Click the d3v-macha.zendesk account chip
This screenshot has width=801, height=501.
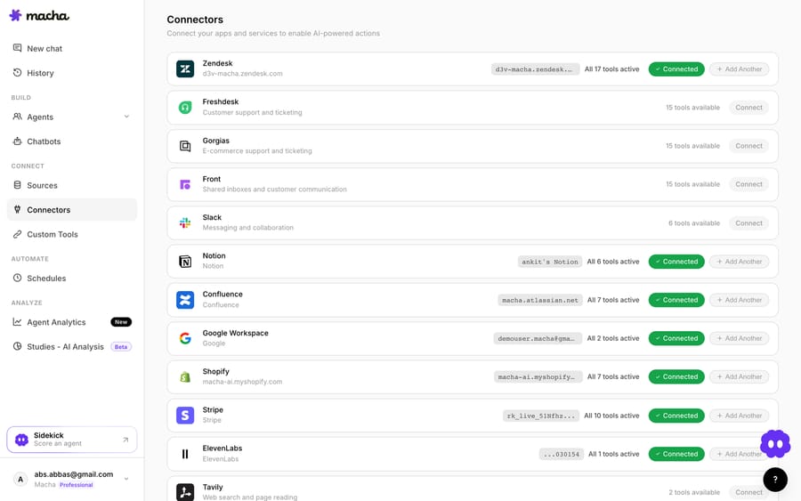[535, 69]
